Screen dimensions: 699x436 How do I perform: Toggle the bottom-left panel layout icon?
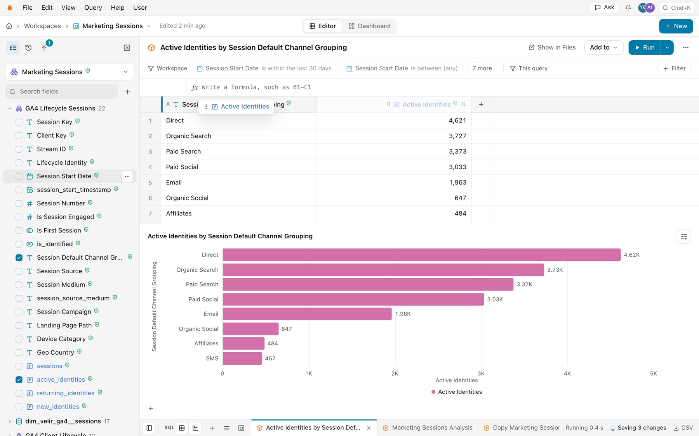click(149, 428)
